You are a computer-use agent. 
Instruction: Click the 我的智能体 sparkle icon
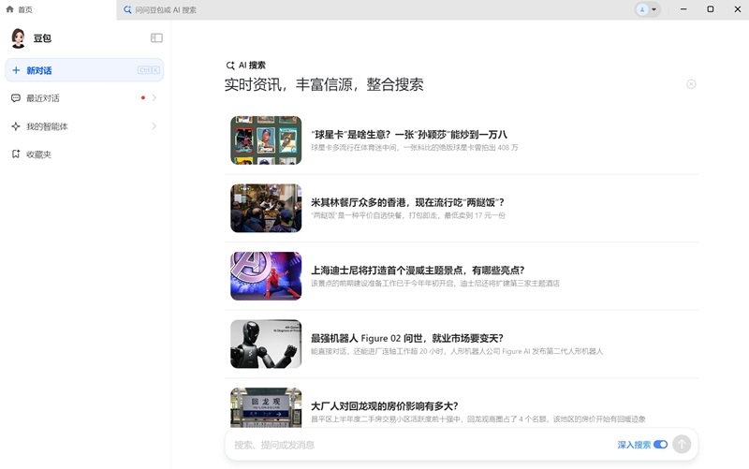[x=16, y=126]
